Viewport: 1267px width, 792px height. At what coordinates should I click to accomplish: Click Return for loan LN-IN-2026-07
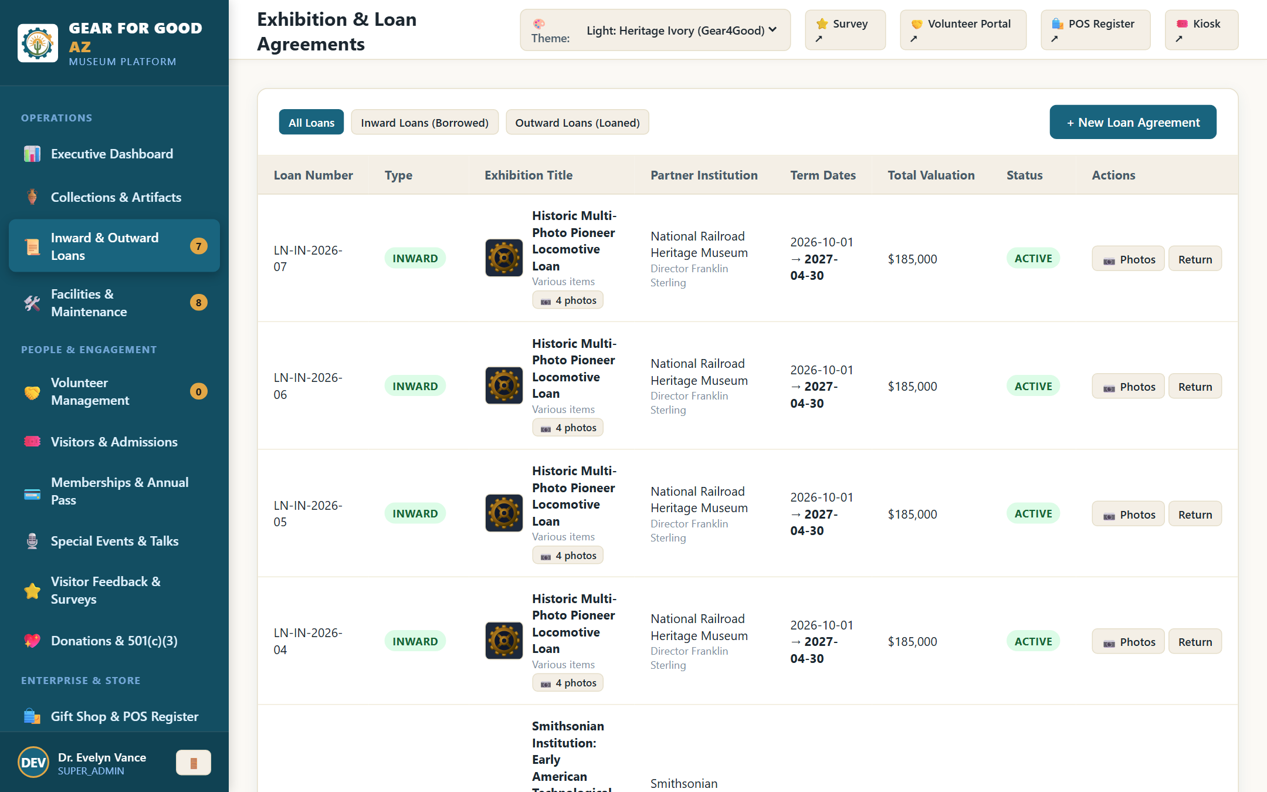pyautogui.click(x=1195, y=259)
